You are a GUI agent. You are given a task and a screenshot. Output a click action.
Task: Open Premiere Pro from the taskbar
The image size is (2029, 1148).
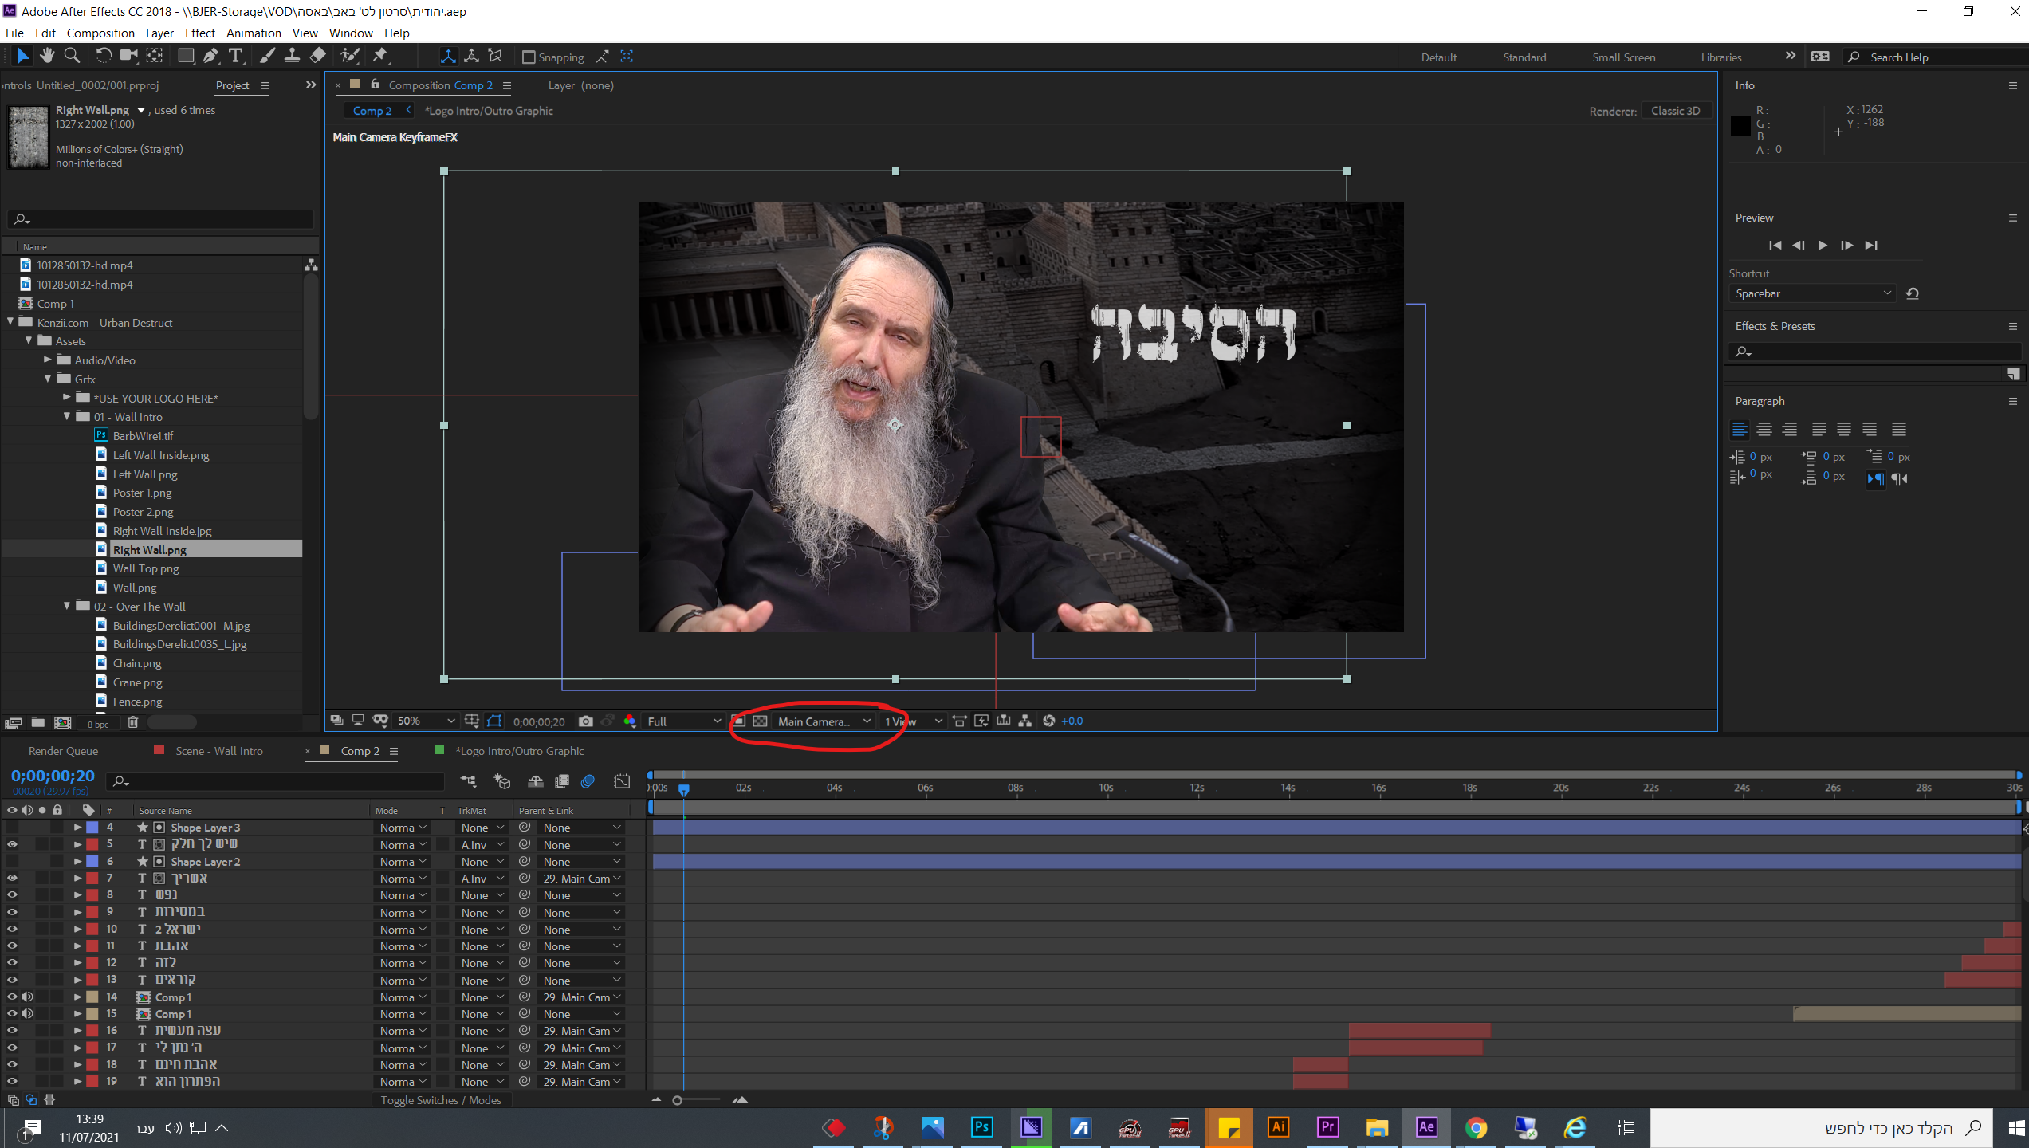point(1327,1127)
